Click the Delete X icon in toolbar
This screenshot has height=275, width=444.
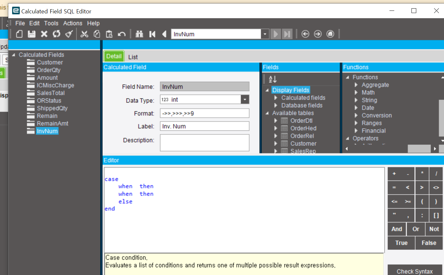44,34
